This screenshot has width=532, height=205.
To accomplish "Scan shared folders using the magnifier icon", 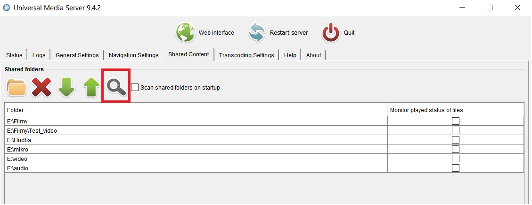I will [x=116, y=87].
